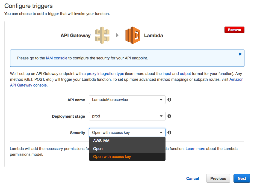Dismiss the IAM console notice banner
This screenshot has width=257, height=190.
click(240, 54)
